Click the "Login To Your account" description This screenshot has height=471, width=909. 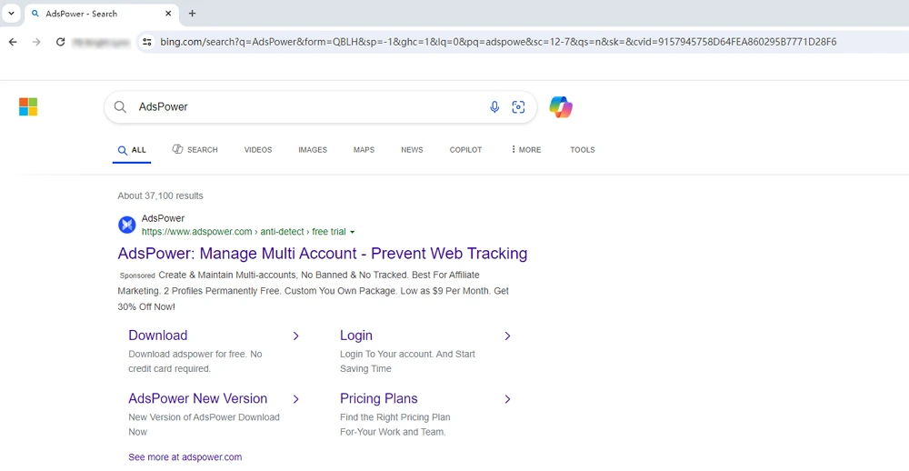(407, 361)
